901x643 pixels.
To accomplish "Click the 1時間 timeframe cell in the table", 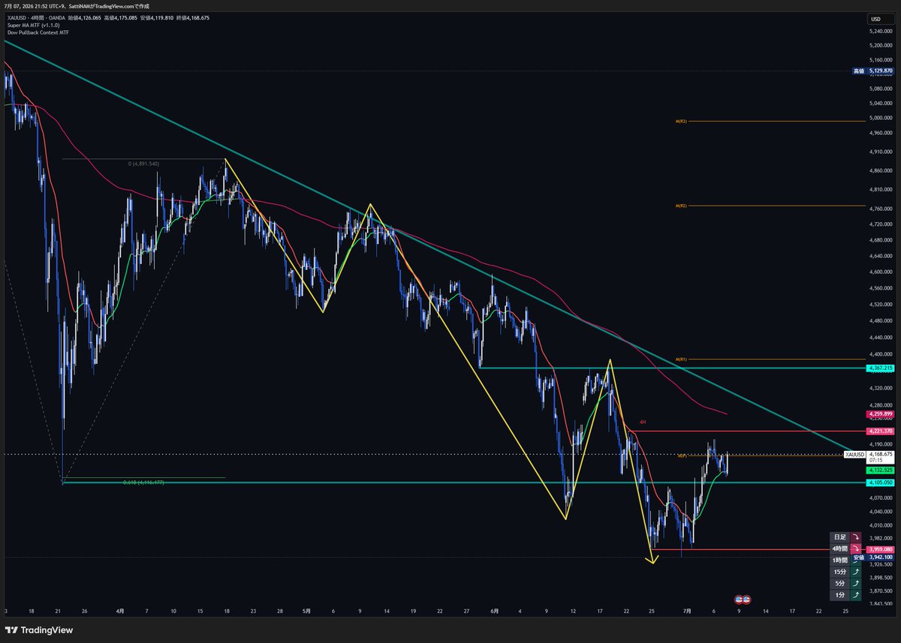I will pyautogui.click(x=839, y=560).
